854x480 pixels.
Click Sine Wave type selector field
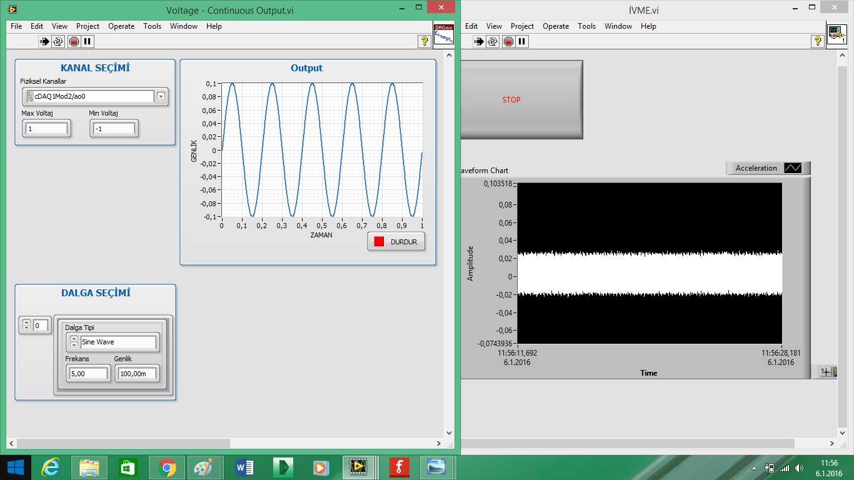point(118,342)
